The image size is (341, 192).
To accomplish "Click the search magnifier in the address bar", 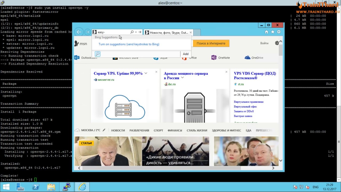I will click(132, 32).
